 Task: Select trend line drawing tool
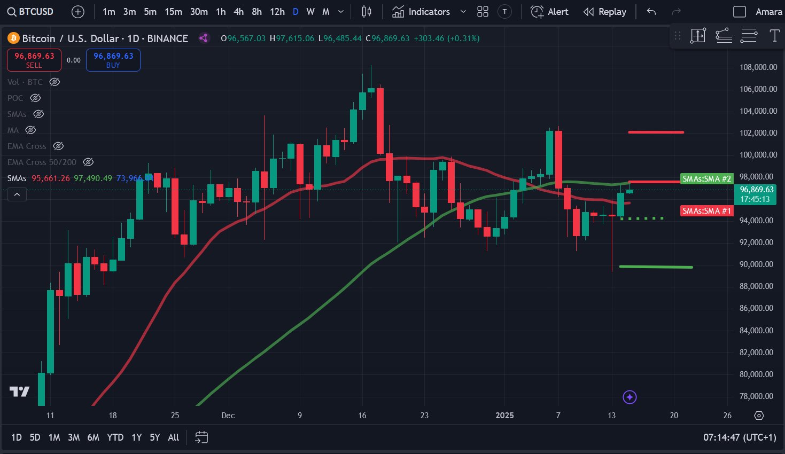click(x=724, y=36)
